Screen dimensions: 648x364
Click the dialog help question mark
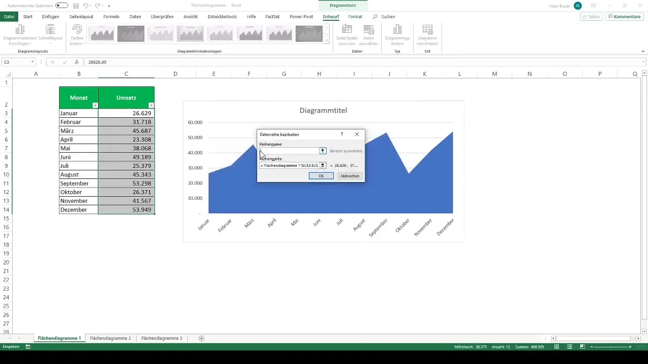coord(342,134)
